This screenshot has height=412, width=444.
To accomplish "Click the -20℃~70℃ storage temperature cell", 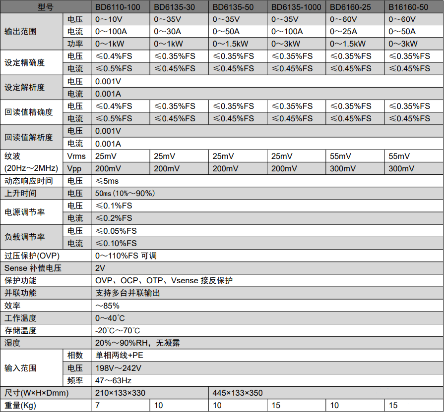I will (118, 331).
